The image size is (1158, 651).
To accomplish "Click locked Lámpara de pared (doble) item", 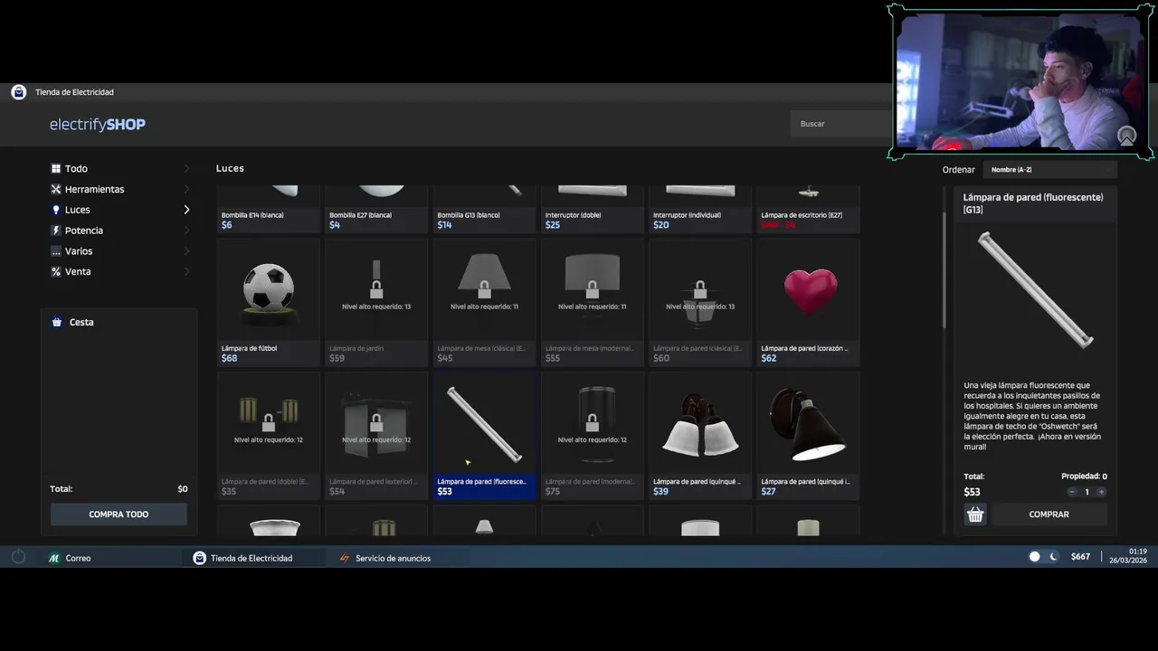I will pyautogui.click(x=268, y=436).
